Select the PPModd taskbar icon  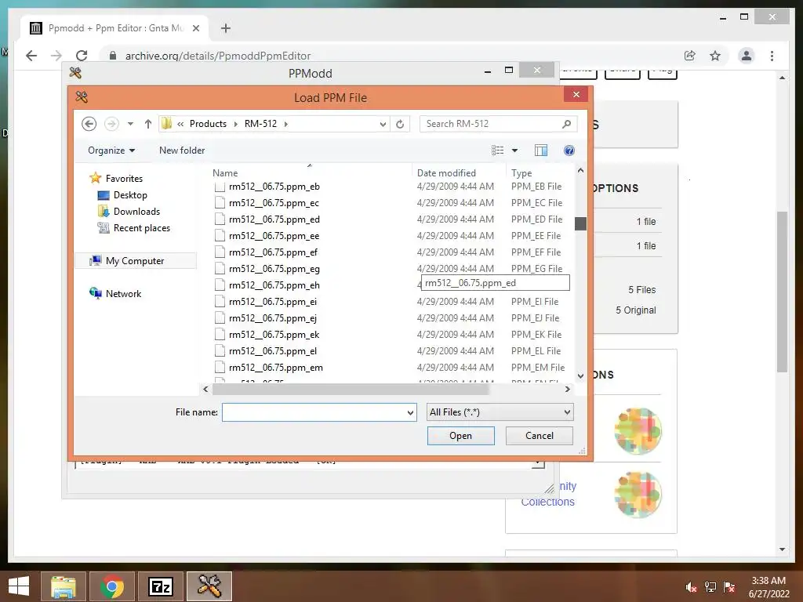tap(209, 586)
